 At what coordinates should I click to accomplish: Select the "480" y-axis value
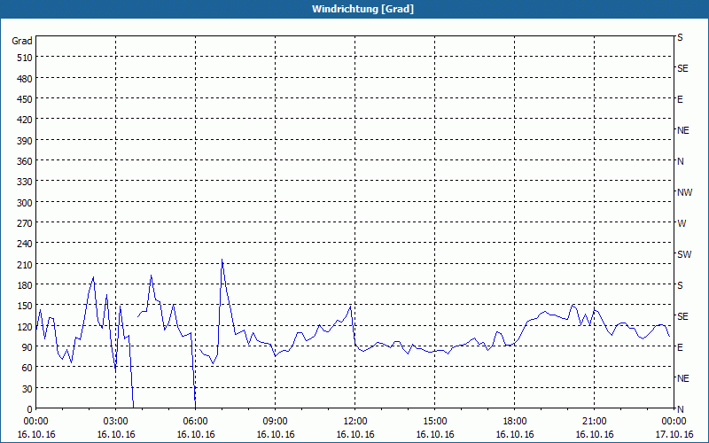[x=26, y=79]
